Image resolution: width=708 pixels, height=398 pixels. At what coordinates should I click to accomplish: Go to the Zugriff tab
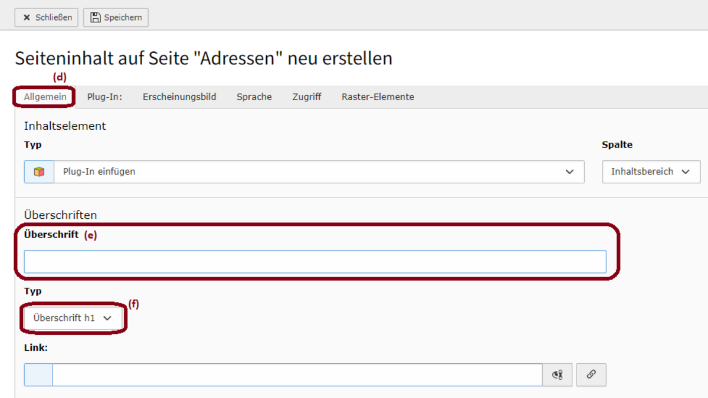(307, 97)
